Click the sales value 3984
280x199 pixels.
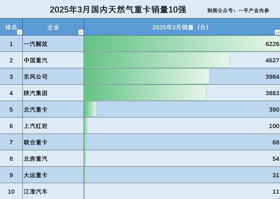272,77
